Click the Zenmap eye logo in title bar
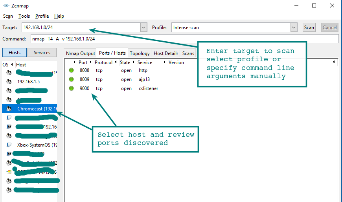342x202 pixels. tap(6, 6)
